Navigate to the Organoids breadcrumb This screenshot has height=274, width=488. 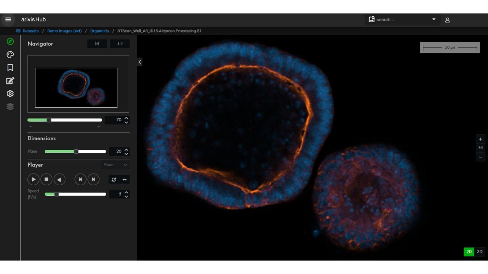(x=100, y=31)
